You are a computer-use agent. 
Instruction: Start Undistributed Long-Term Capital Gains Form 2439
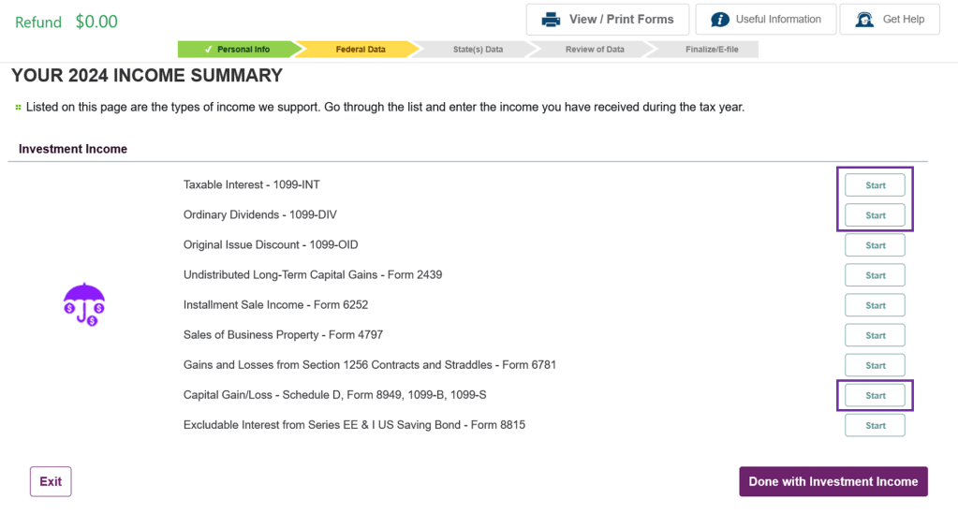875,275
